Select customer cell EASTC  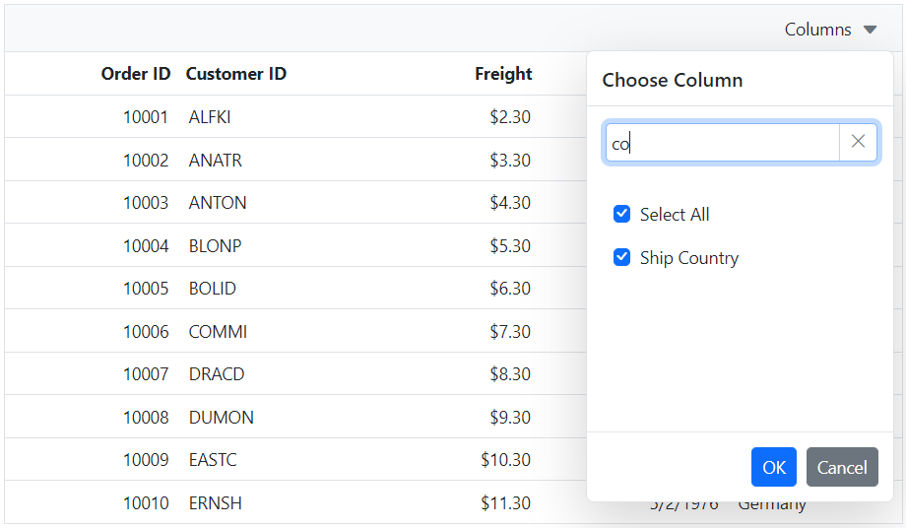pos(213,460)
